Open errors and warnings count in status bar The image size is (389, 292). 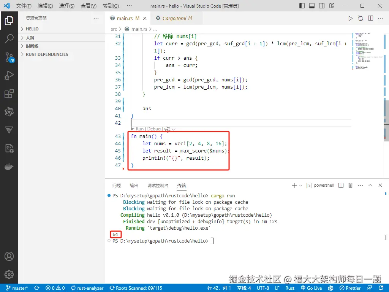[55, 288]
